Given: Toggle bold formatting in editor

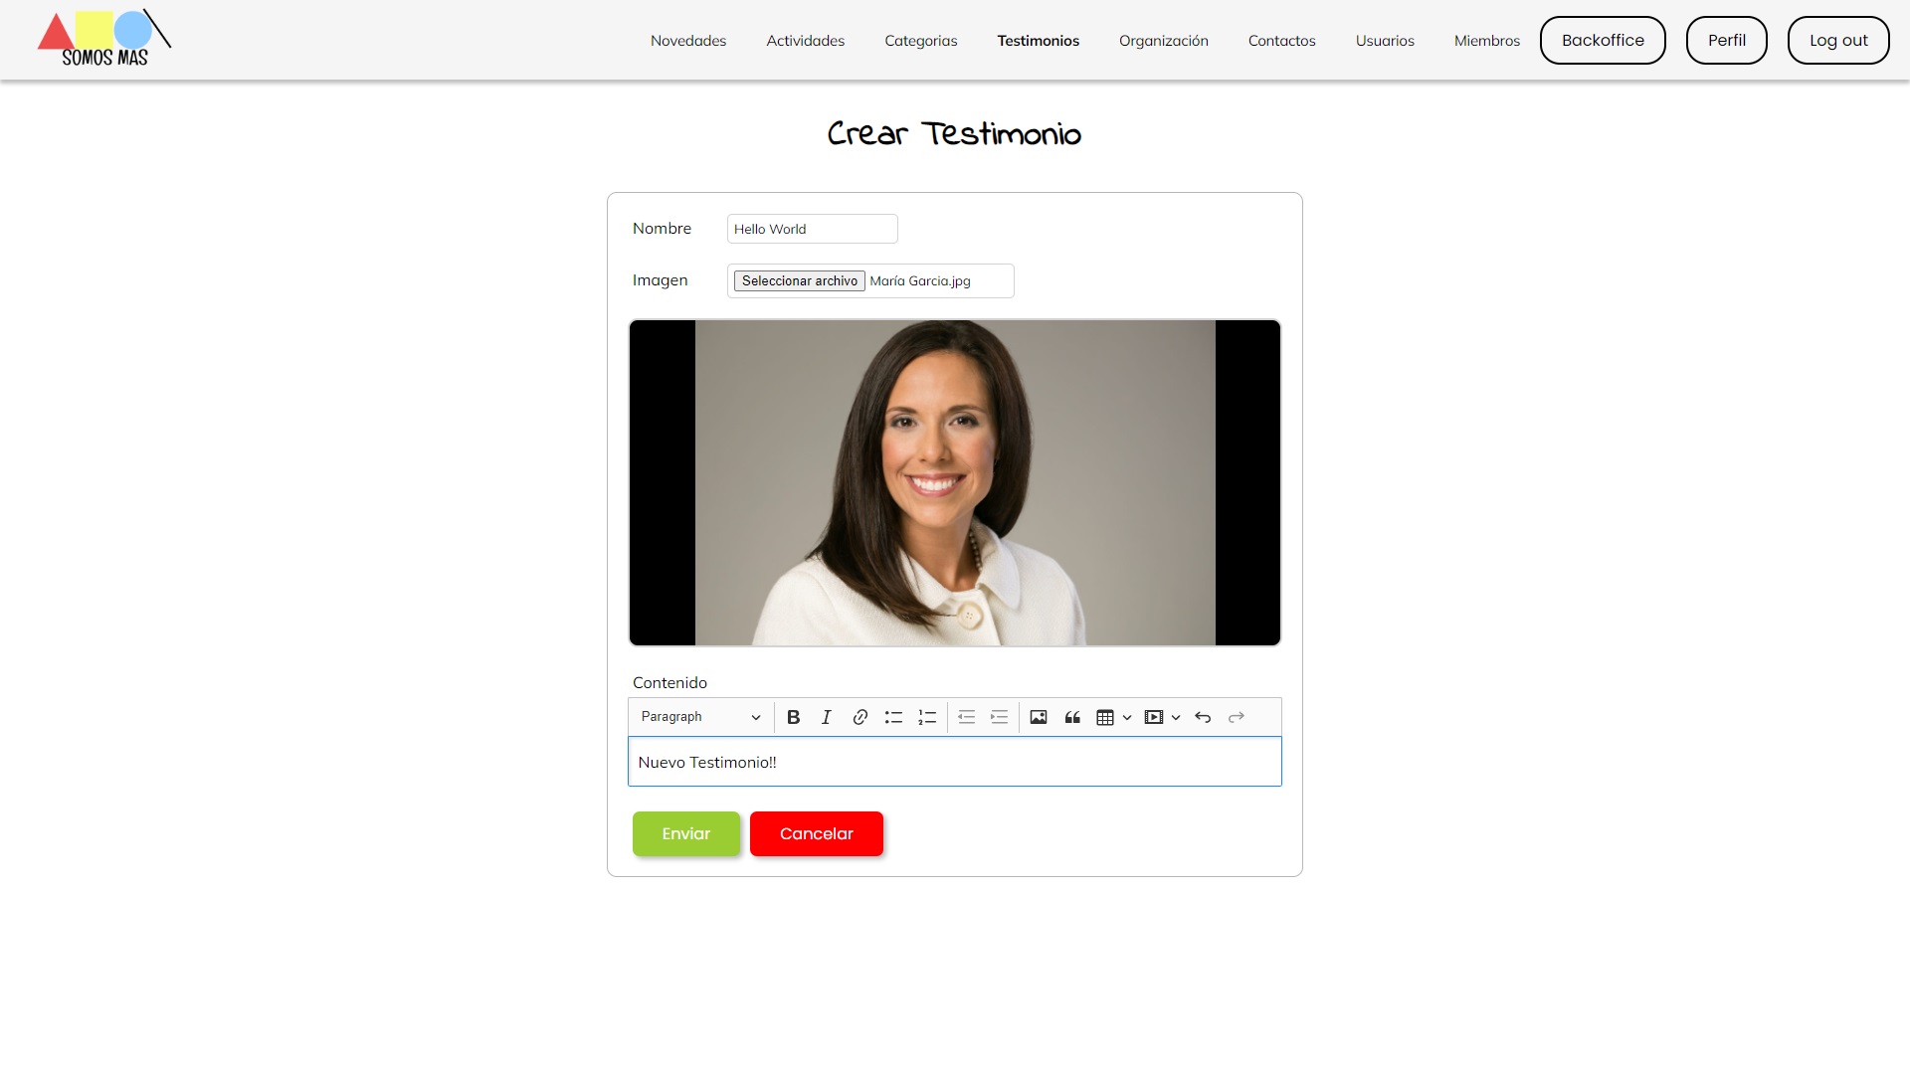Looking at the screenshot, I should (793, 717).
